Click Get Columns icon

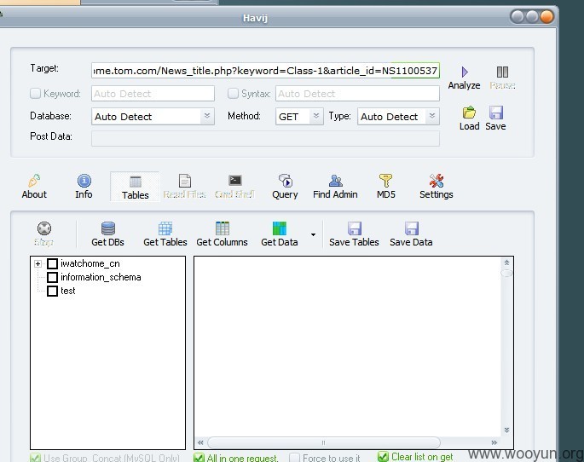pyautogui.click(x=223, y=228)
